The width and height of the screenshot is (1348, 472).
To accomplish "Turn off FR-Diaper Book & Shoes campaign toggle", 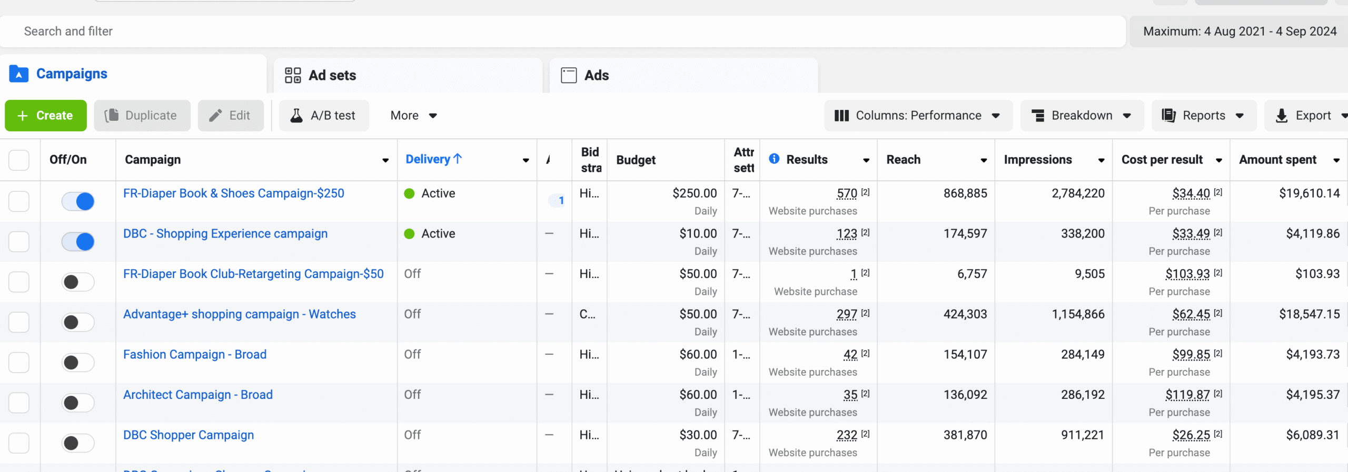I will [78, 201].
